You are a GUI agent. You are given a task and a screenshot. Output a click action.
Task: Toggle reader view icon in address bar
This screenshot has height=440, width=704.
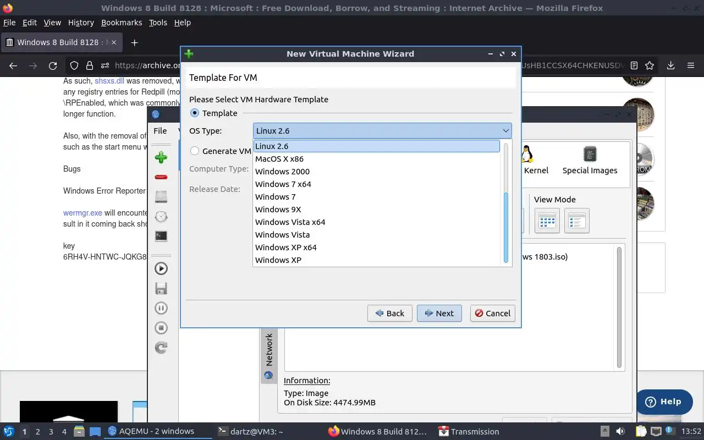coord(634,65)
